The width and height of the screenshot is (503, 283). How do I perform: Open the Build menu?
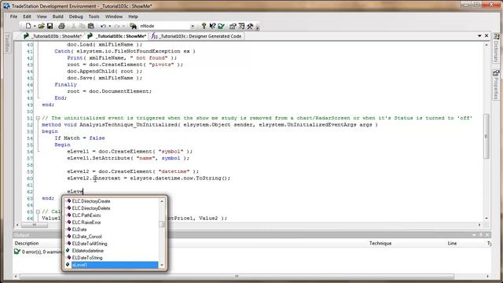click(57, 17)
